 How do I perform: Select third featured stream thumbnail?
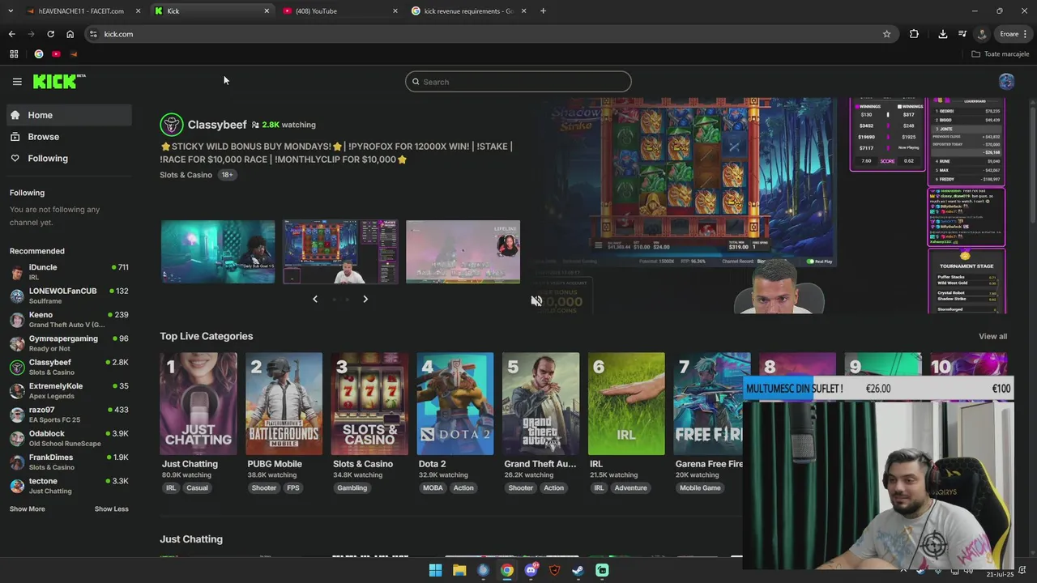(463, 252)
